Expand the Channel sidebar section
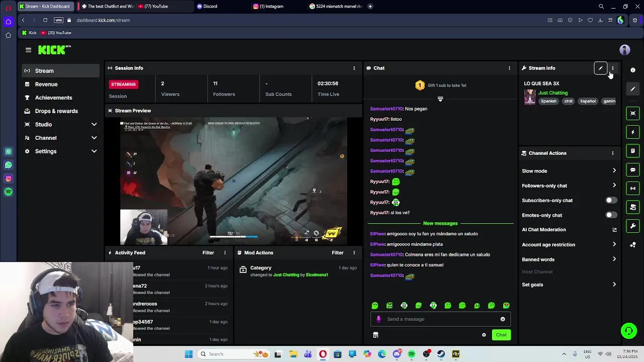Viewport: 644px width, 362px height. click(61, 138)
